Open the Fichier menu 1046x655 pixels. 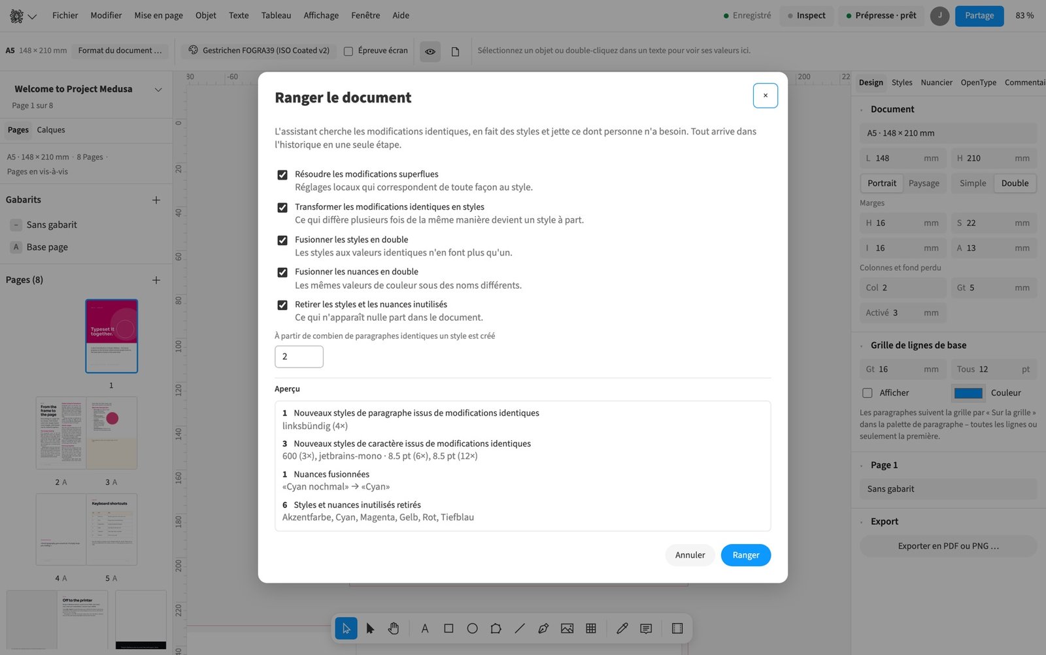point(65,16)
